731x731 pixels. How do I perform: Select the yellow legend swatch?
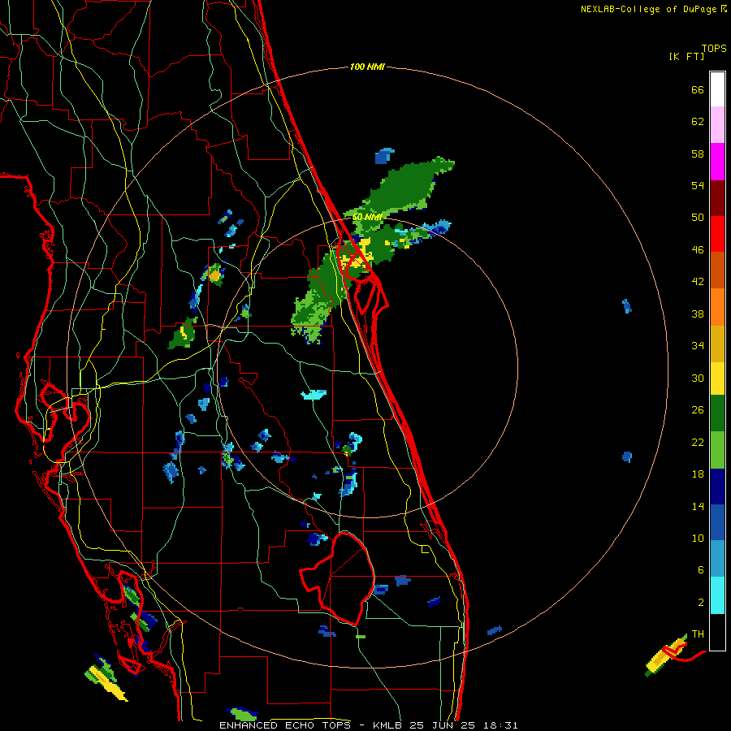(x=717, y=378)
